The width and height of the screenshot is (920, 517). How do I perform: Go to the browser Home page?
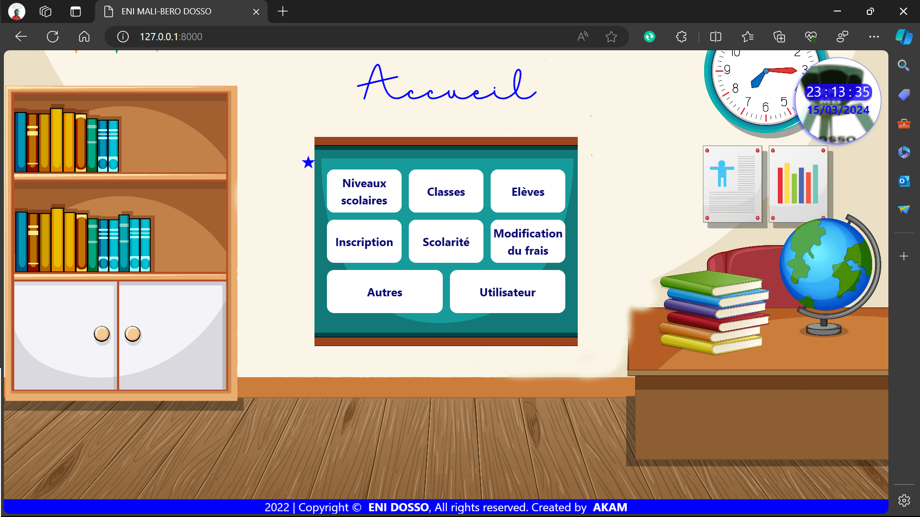point(84,37)
